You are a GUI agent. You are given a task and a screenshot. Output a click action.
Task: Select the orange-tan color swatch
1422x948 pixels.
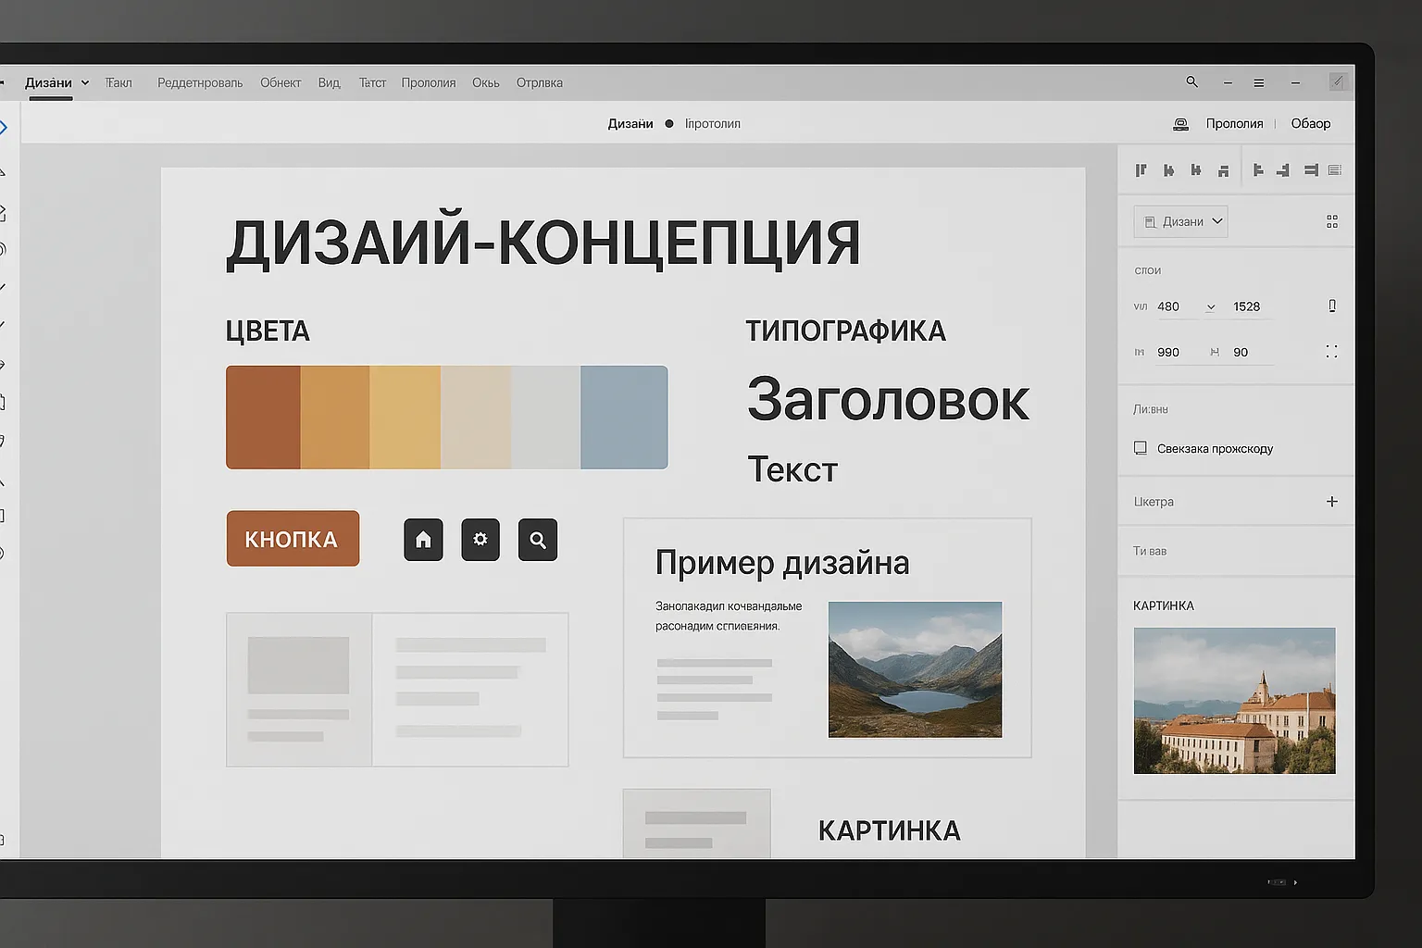coord(335,418)
